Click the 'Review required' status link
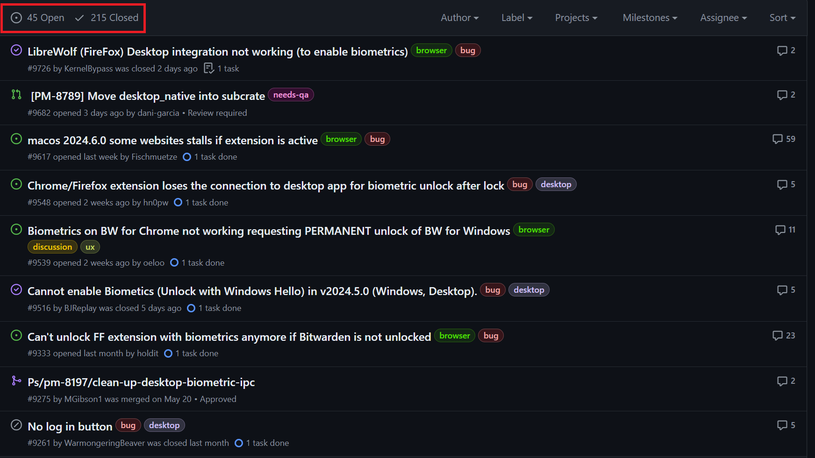 217,113
